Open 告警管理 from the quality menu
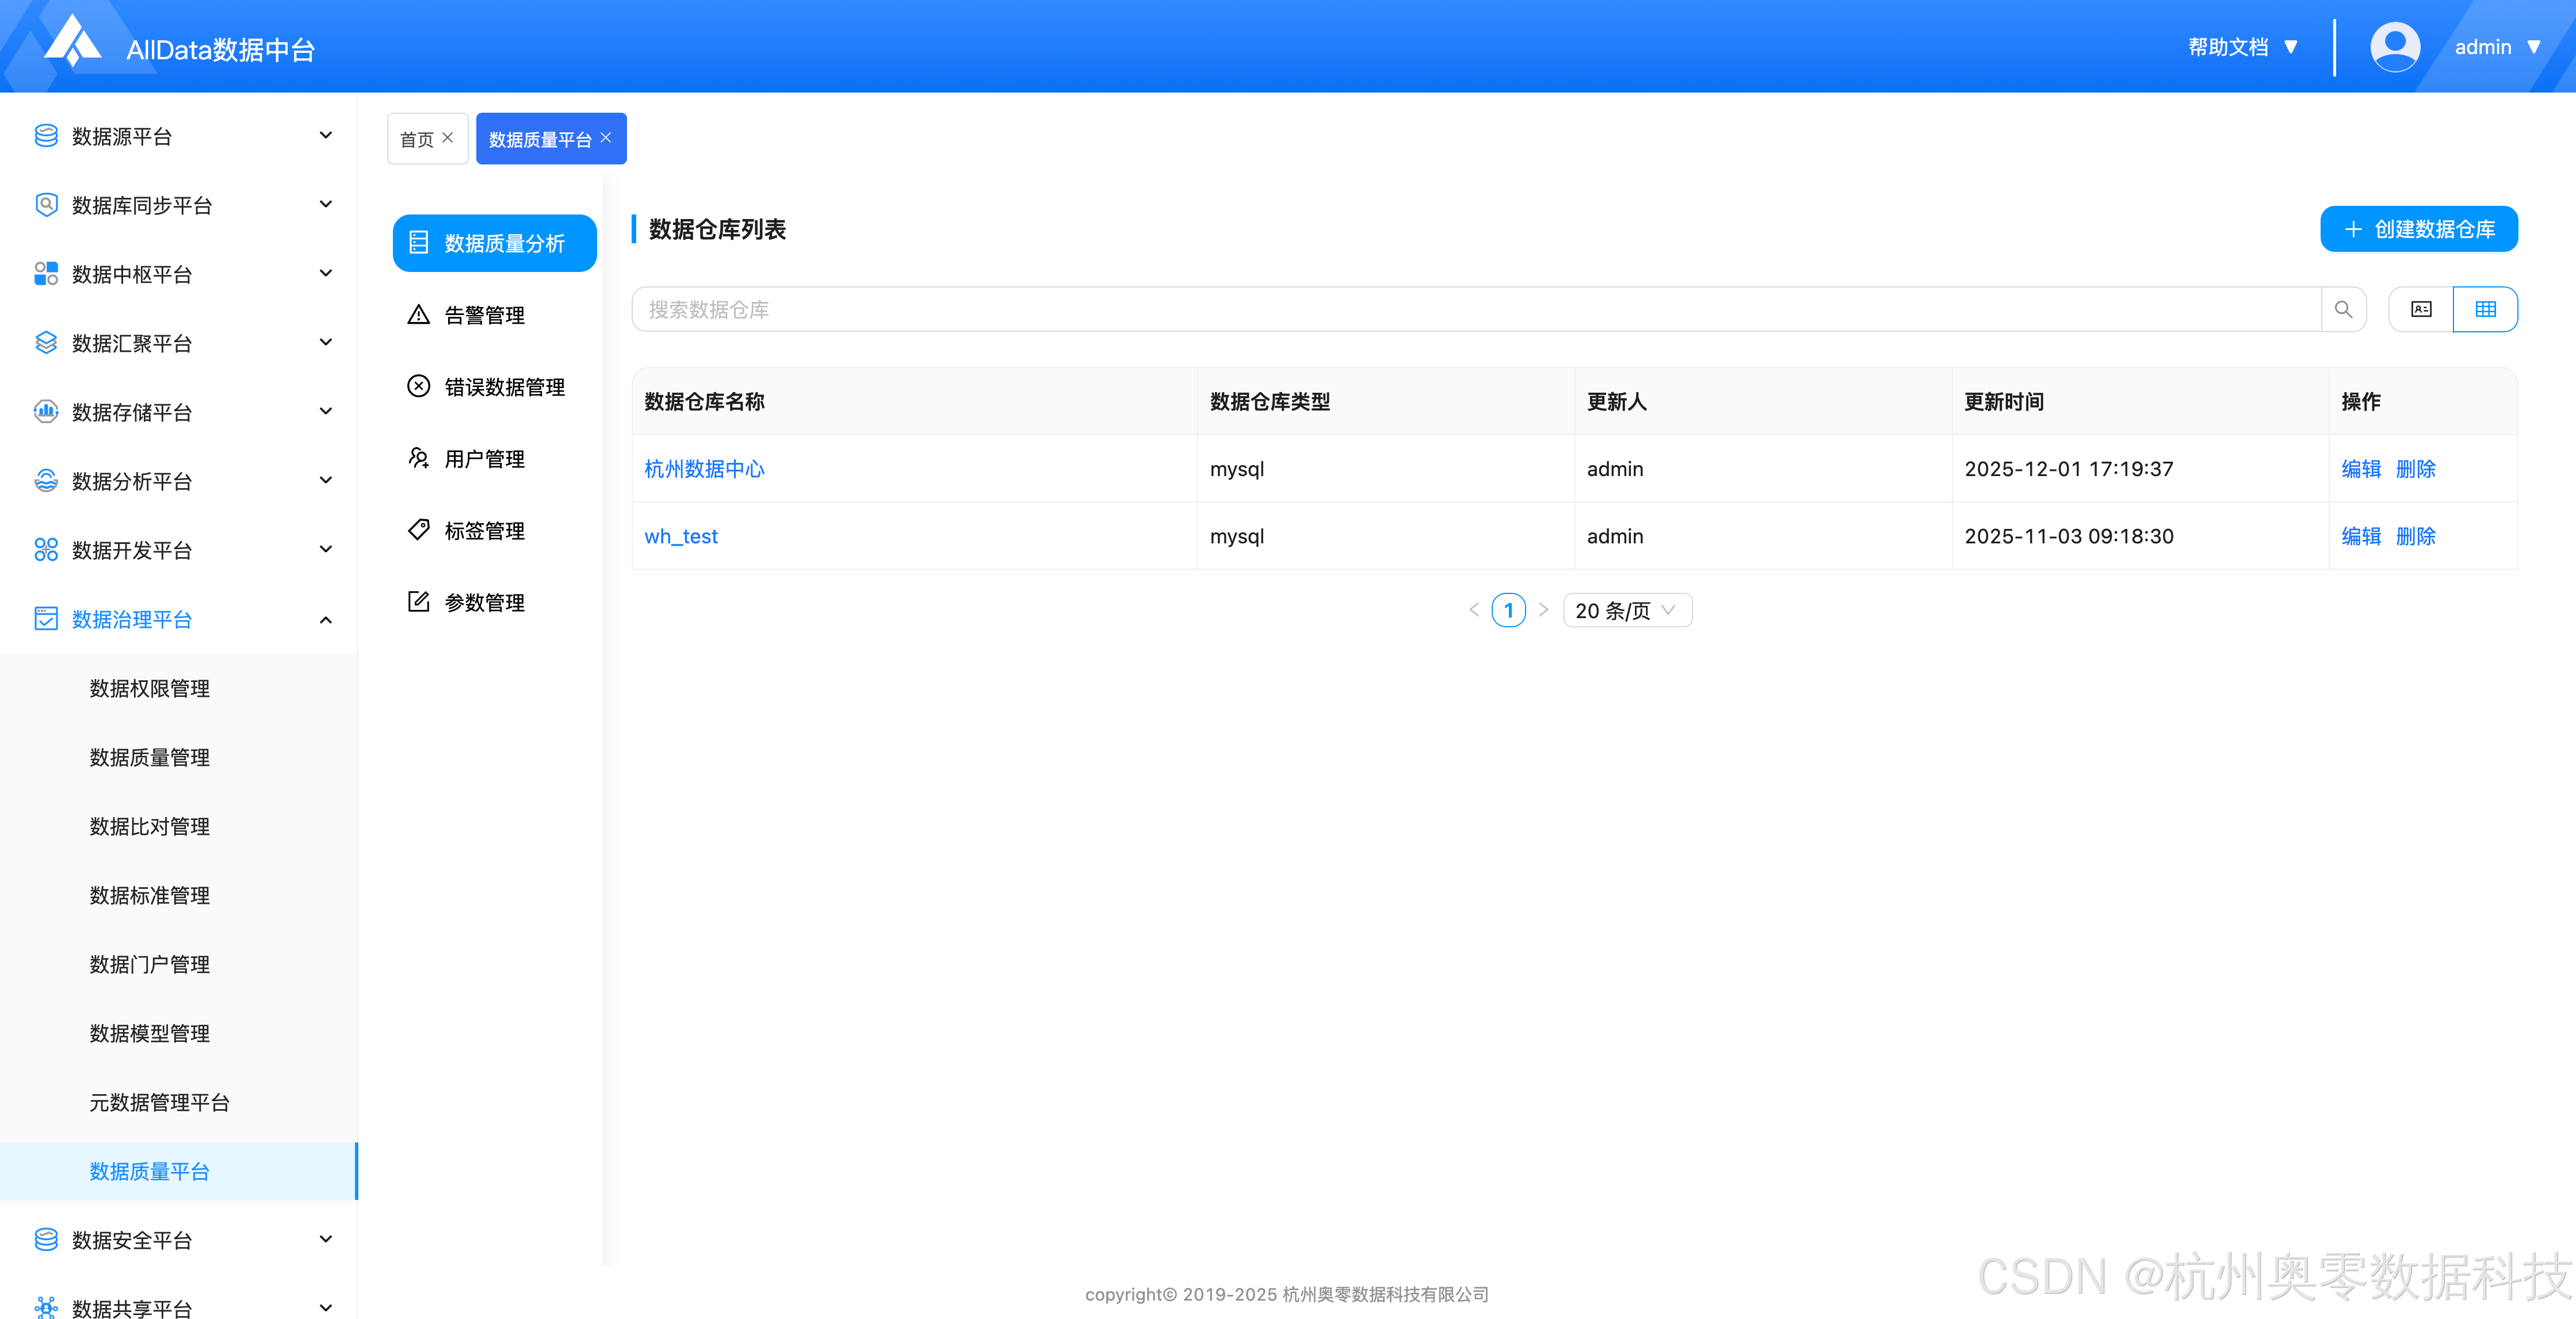Viewport: 2576px width, 1319px height. tap(485, 314)
